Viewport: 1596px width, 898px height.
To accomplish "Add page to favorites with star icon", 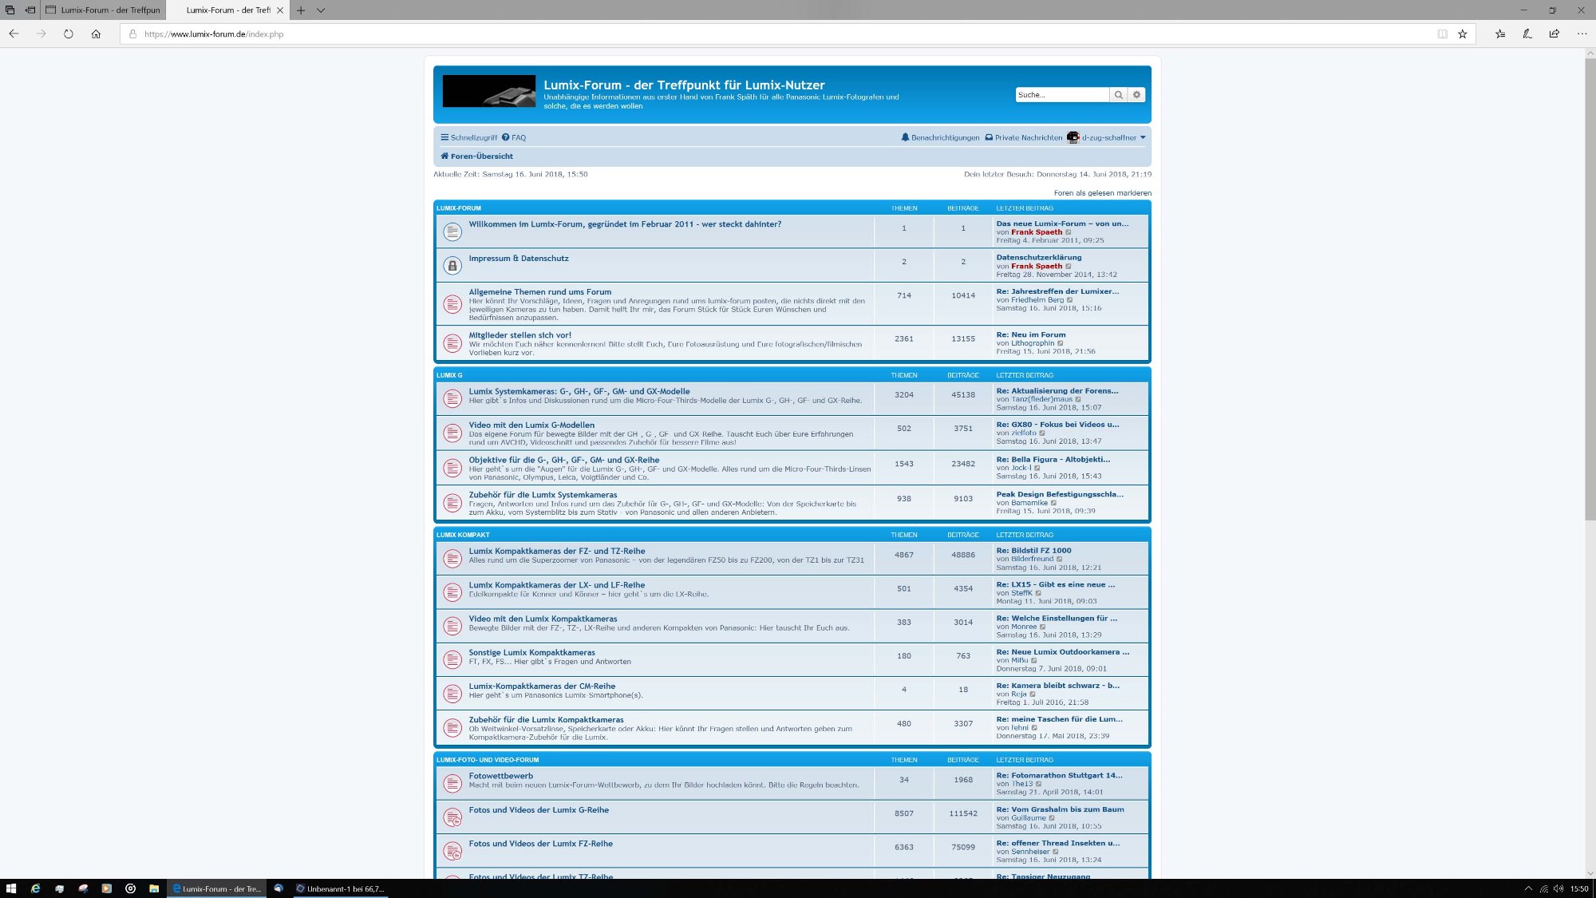I will pos(1463,34).
